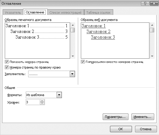Click up arrow in print preview scrollbar
The height and width of the screenshot is (135, 159).
[x=73, y=25]
